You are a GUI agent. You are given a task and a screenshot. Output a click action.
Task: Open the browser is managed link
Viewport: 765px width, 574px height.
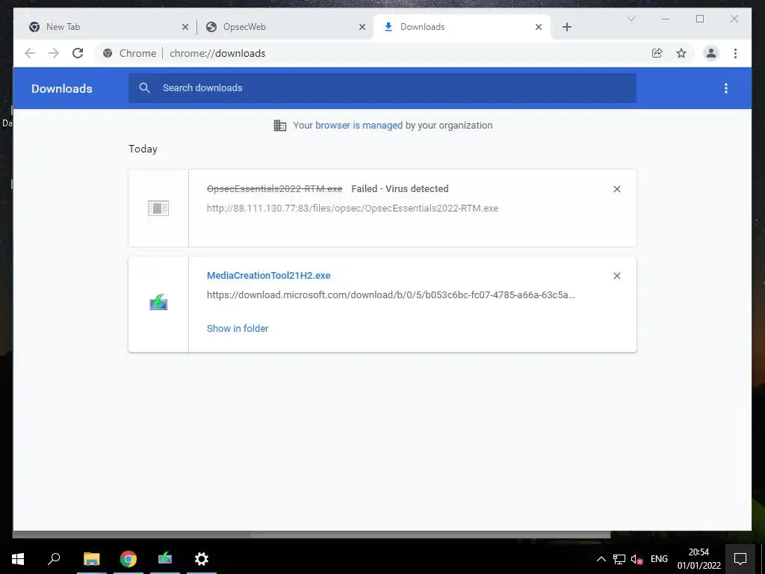[359, 126]
